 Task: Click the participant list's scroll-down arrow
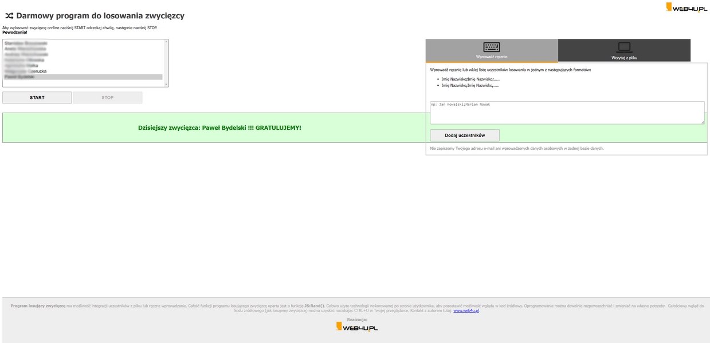[166, 85]
